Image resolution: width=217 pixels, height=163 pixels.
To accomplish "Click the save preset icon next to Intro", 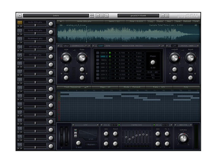I will click(x=102, y=16).
